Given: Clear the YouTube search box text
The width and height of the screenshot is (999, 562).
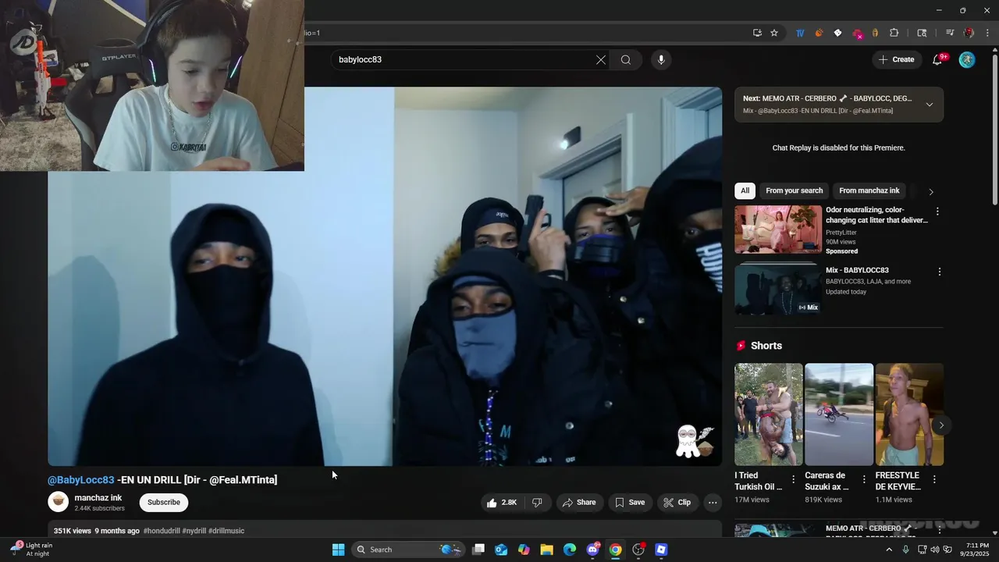Looking at the screenshot, I should pyautogui.click(x=601, y=59).
